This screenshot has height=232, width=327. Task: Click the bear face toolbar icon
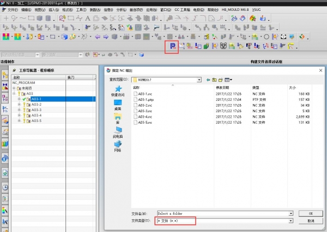[x=223, y=46]
